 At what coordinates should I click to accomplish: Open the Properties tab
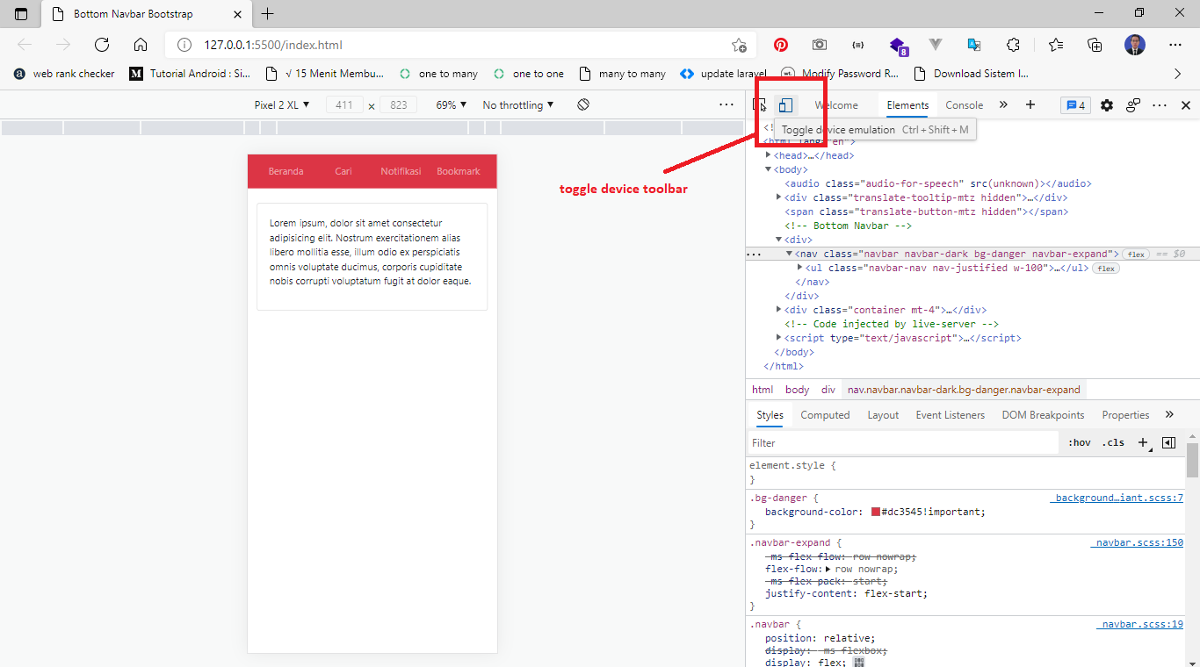click(x=1125, y=415)
